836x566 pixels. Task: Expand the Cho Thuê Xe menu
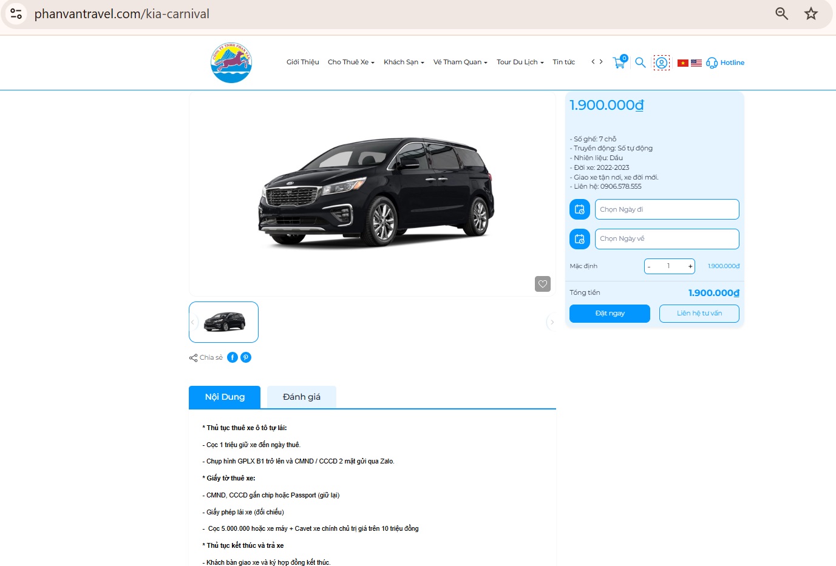(350, 62)
